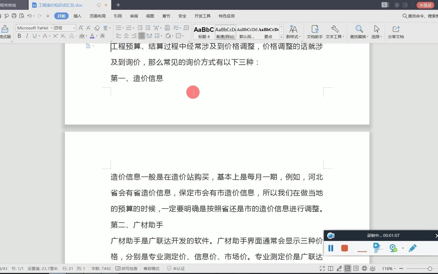Click the webcam add icon in recorder
Screen dimensions: 438x274
[x=393, y=248]
